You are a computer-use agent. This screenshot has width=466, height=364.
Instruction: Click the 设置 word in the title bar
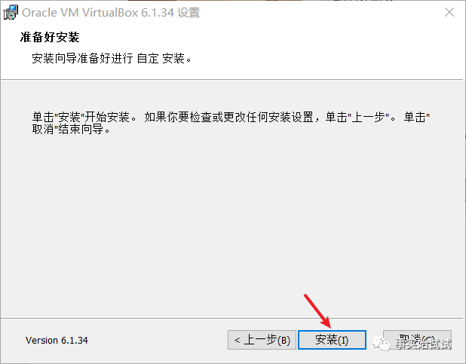(189, 13)
